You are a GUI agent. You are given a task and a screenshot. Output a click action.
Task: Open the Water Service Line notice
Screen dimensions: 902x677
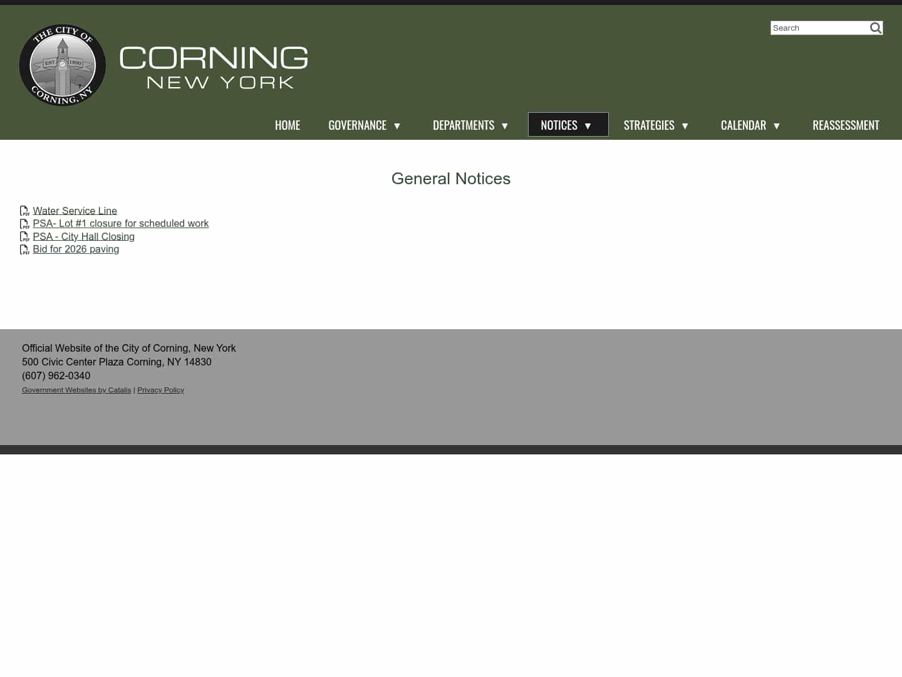[x=75, y=211]
